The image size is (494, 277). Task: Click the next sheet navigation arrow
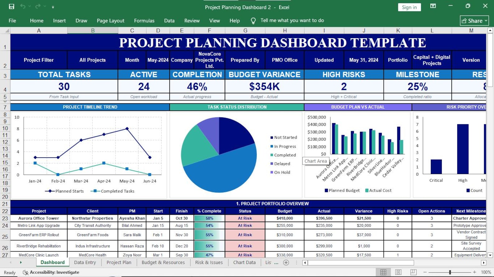[x=21, y=262]
